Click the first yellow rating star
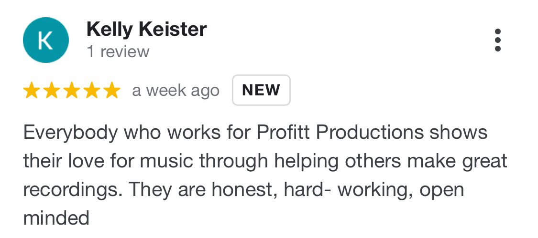Screen dimensions: 538x238 tap(32, 90)
